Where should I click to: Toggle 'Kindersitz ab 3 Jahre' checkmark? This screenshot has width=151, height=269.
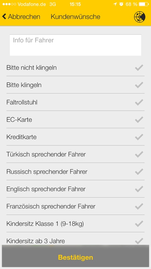[139, 241]
